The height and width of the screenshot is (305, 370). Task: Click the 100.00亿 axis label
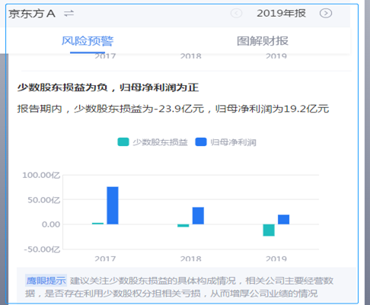pyautogui.click(x=41, y=175)
